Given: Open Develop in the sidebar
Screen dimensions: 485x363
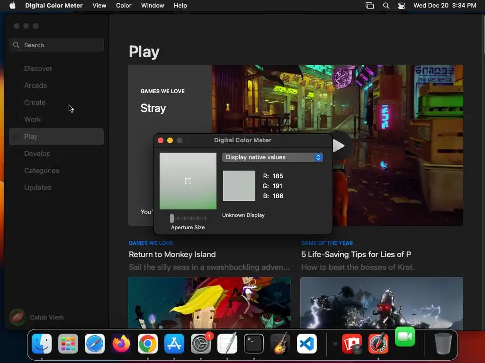Looking at the screenshot, I should 56,154.
